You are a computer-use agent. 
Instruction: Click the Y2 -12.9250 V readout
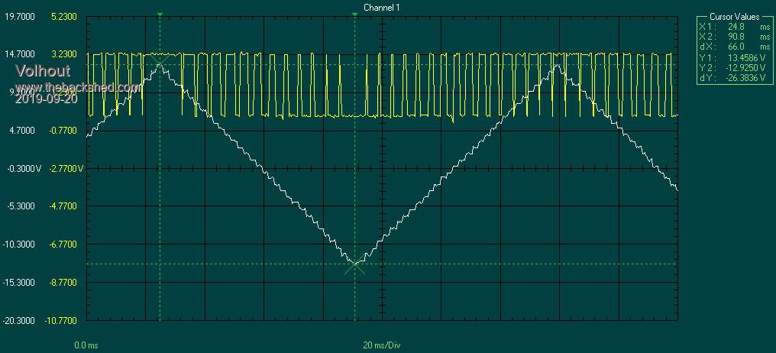coord(734,66)
